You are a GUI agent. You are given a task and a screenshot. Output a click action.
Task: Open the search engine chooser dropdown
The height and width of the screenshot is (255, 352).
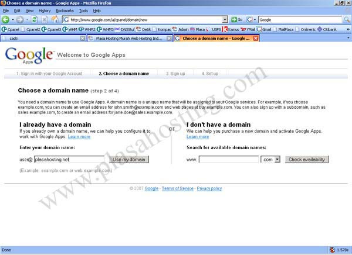(251, 20)
